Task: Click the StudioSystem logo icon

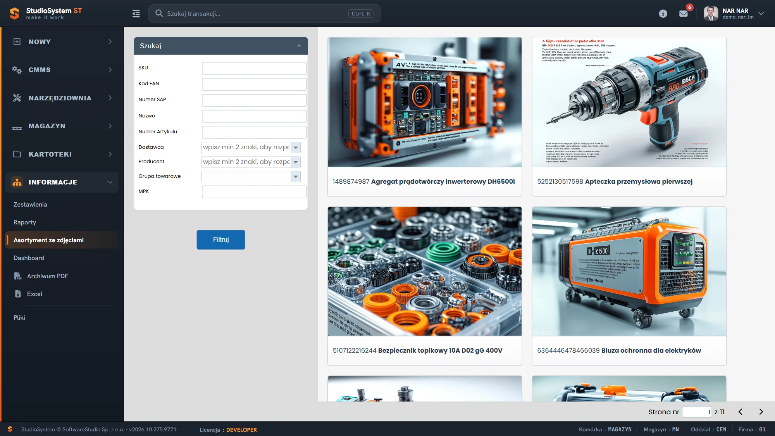Action: (x=14, y=14)
